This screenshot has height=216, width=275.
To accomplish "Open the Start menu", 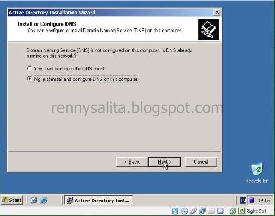I will coord(12,200).
